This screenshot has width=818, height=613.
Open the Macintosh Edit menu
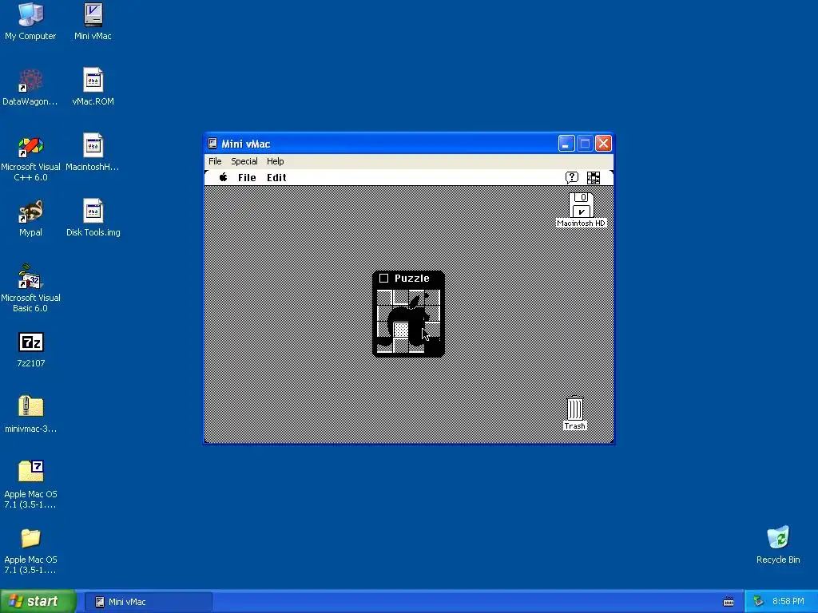(x=276, y=177)
